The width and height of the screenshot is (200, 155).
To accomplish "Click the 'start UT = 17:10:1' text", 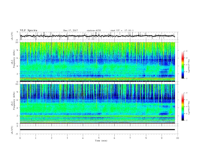I will 122,30.
